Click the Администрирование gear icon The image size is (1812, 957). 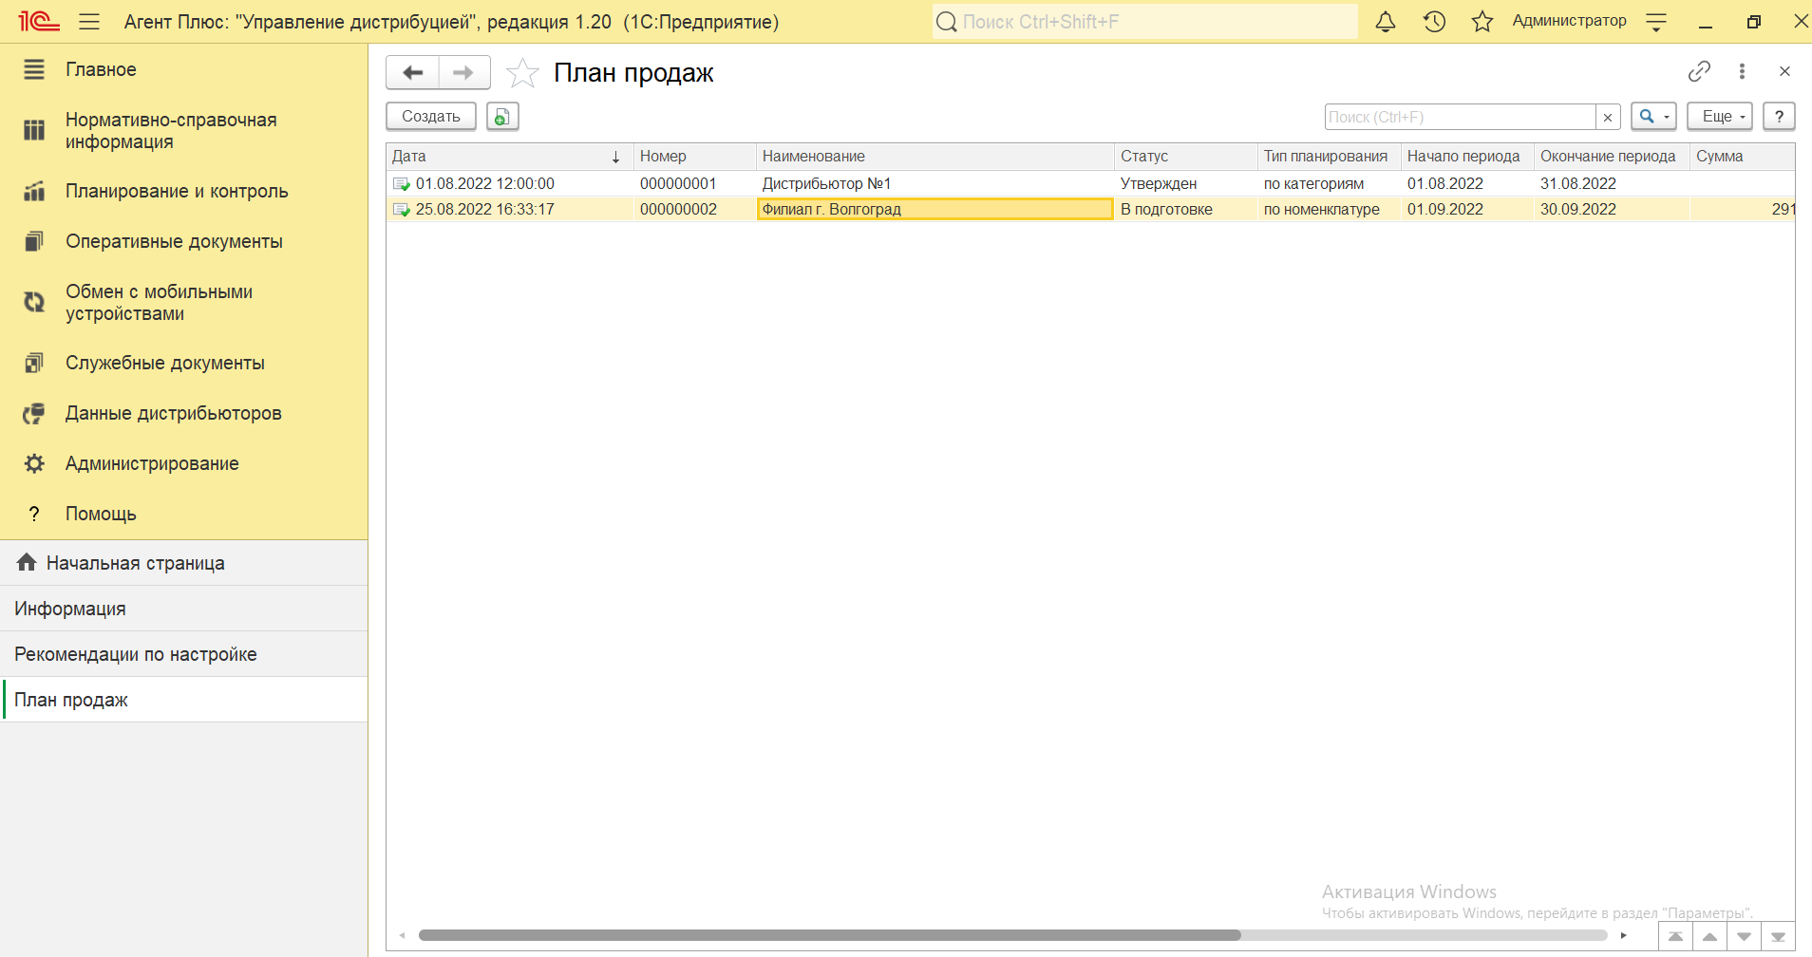pos(34,463)
